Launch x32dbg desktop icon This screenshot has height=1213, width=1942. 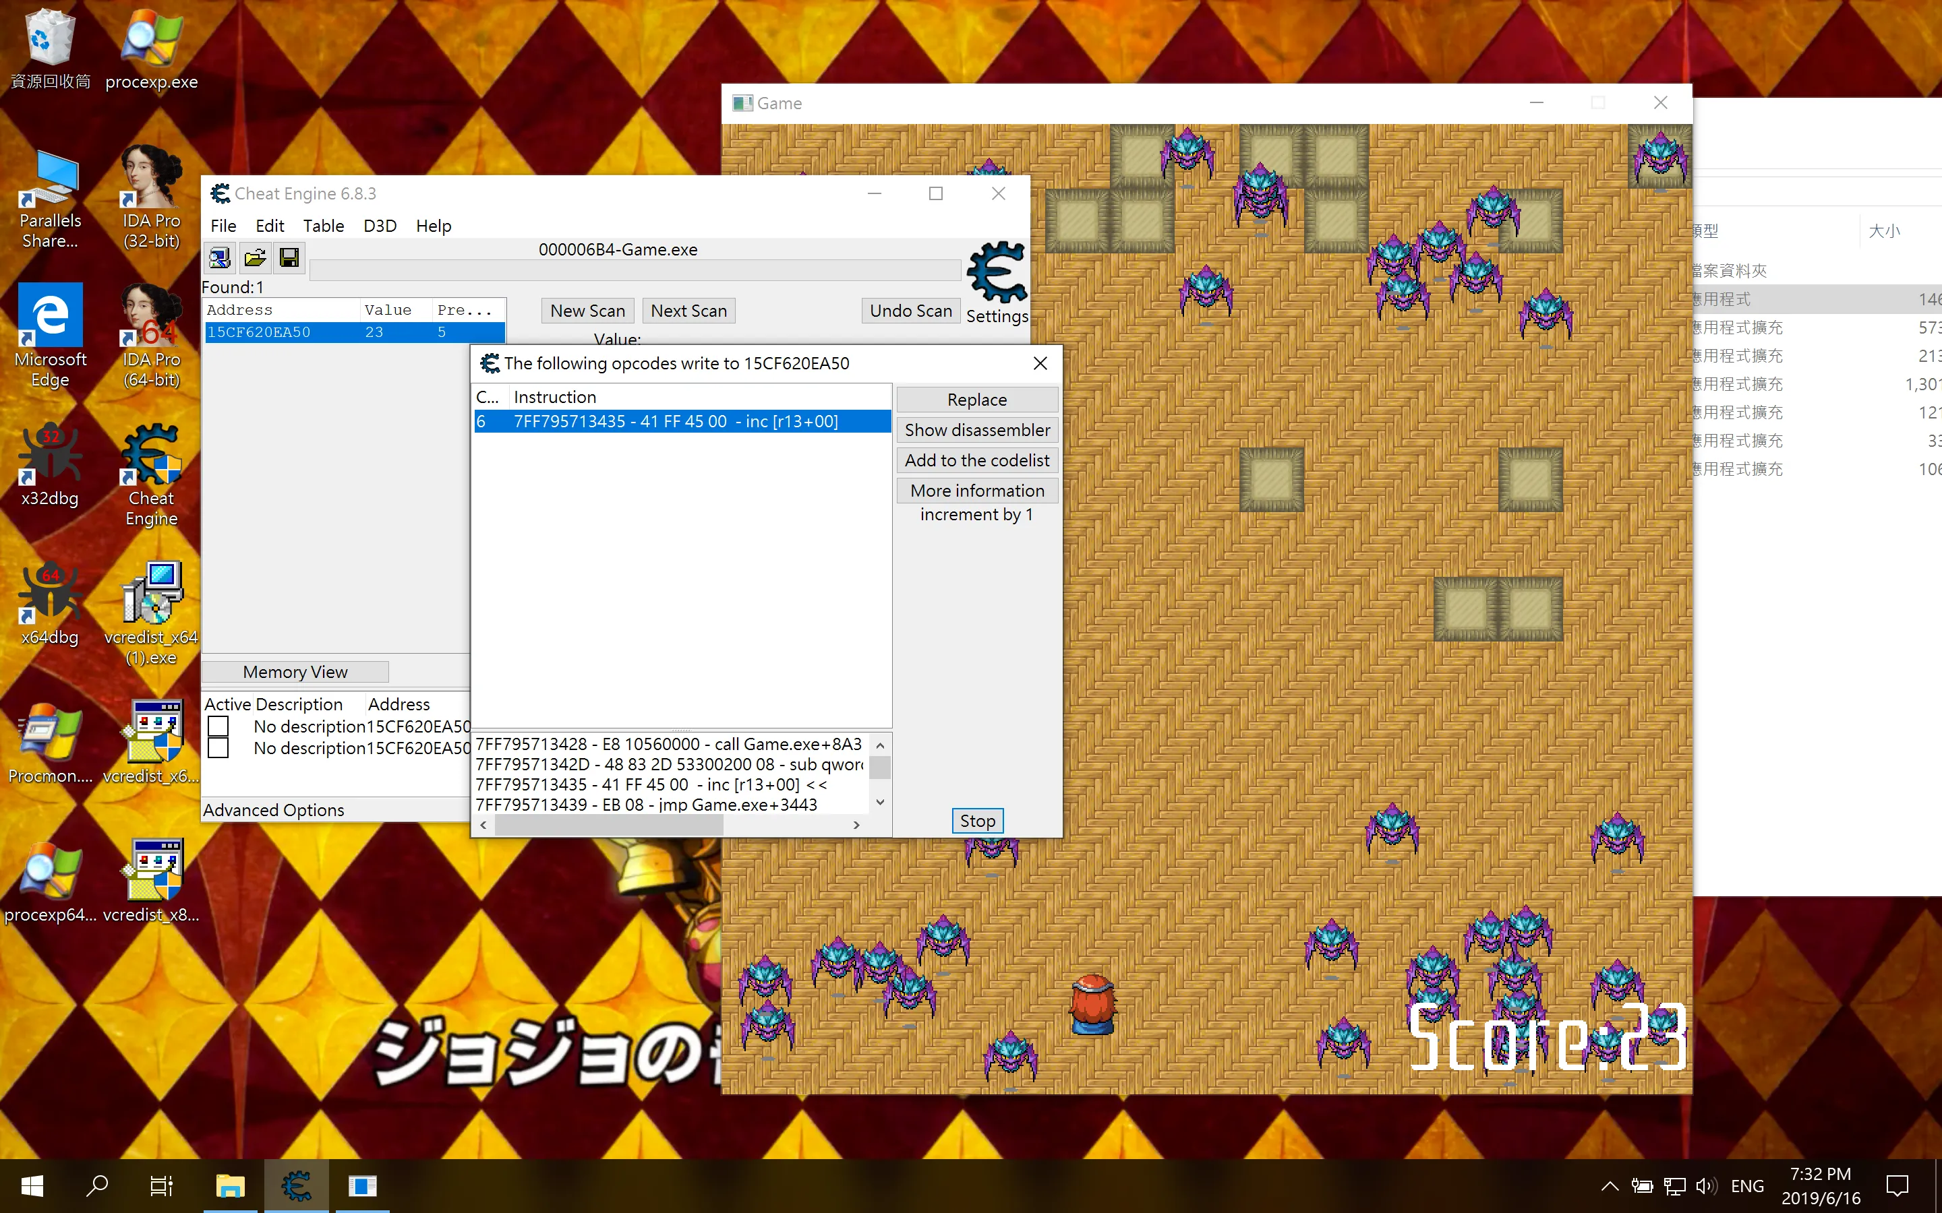coord(50,465)
